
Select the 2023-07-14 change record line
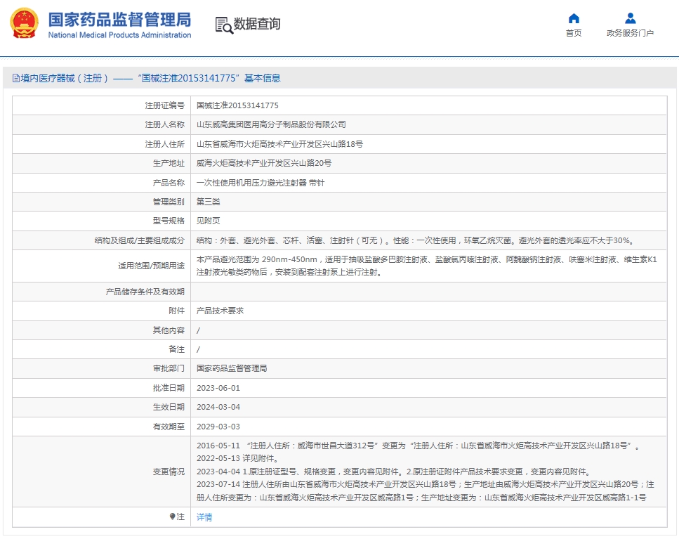coord(426,491)
